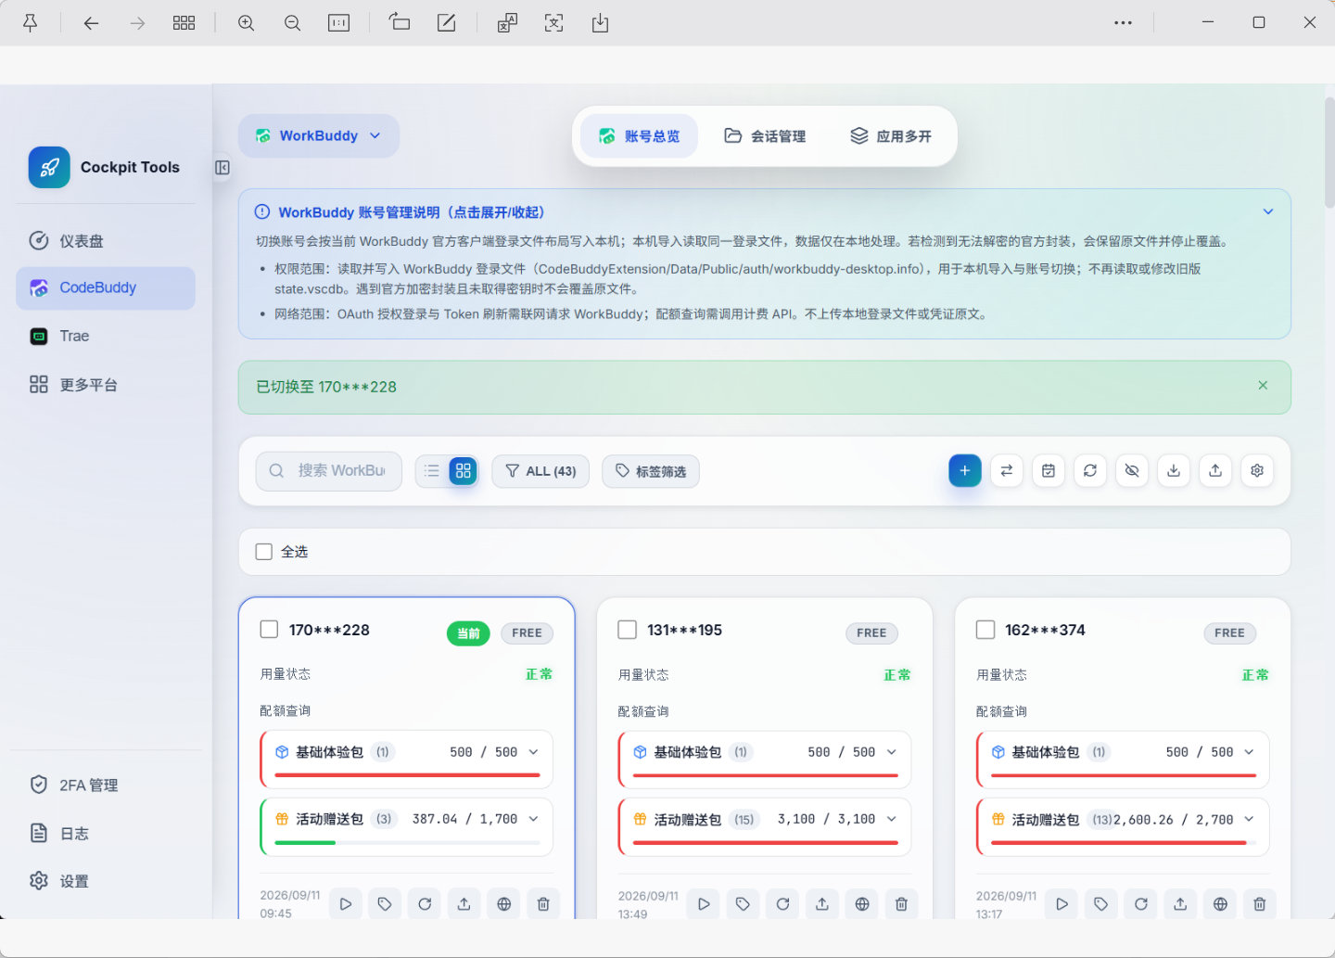Viewport: 1335px width, 958px height.
Task: Switch to list view layout
Action: click(432, 470)
